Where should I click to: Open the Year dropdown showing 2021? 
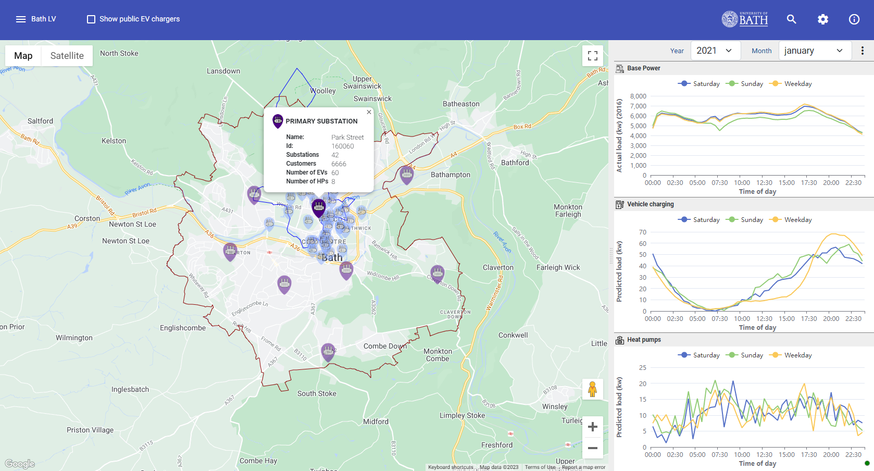click(714, 51)
